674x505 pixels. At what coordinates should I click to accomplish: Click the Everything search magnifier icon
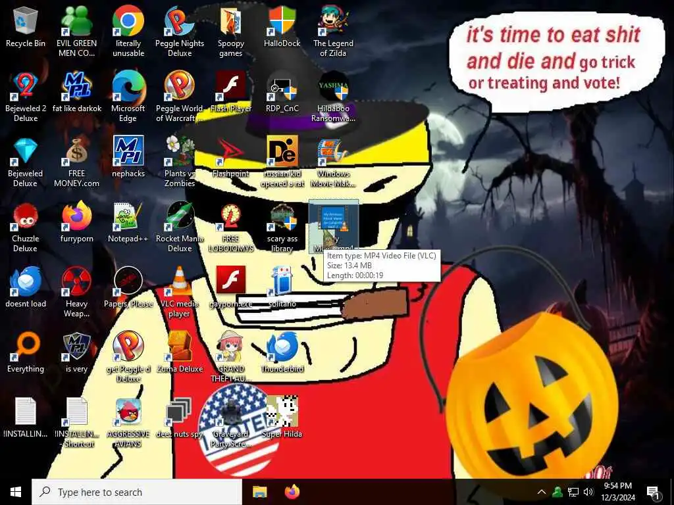click(x=26, y=347)
